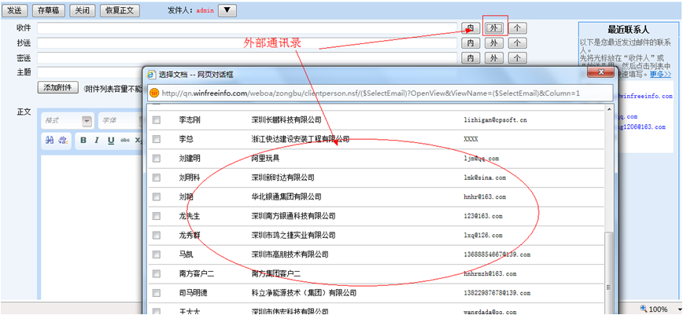Click 内 button in the 密送 row

471,58
